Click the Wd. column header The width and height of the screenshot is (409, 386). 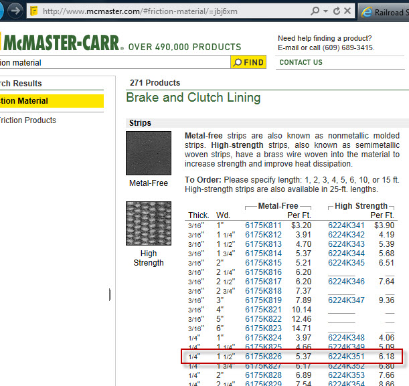coord(223,215)
